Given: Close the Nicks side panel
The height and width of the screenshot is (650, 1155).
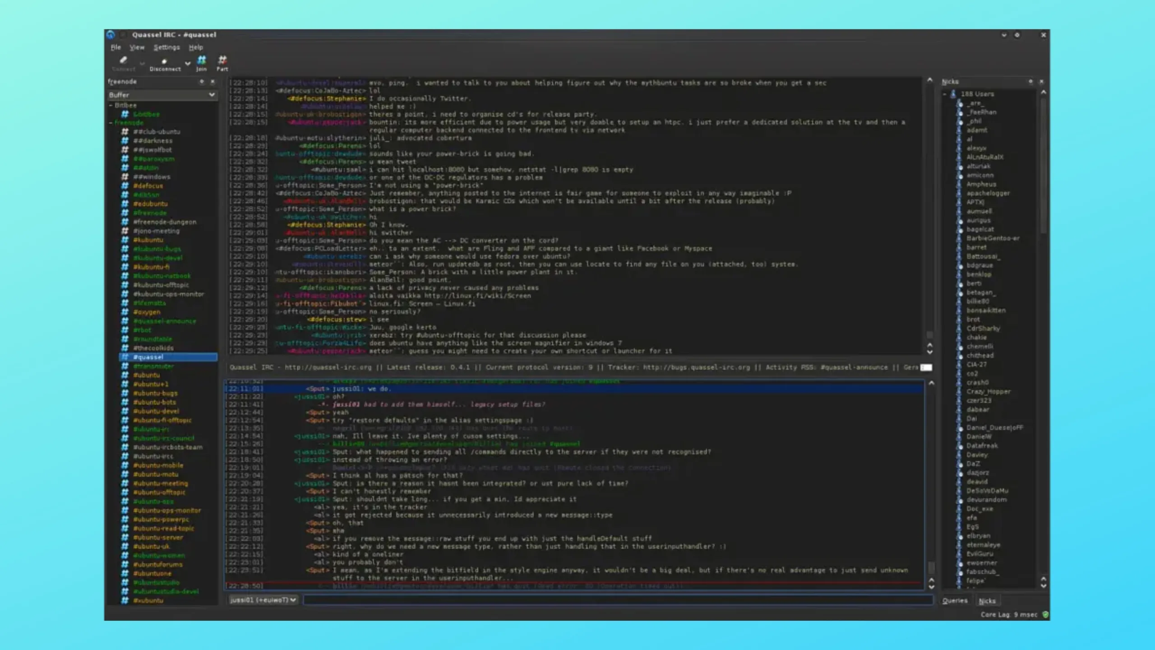Looking at the screenshot, I should (x=1041, y=82).
